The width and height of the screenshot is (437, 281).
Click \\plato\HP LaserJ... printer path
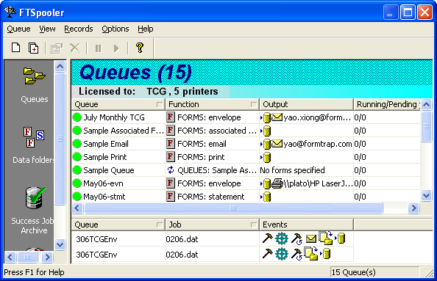[x=319, y=183]
